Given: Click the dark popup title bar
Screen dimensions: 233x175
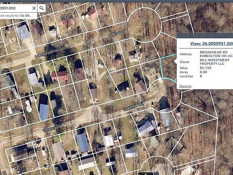Looking at the screenshot, I should point(205,35).
